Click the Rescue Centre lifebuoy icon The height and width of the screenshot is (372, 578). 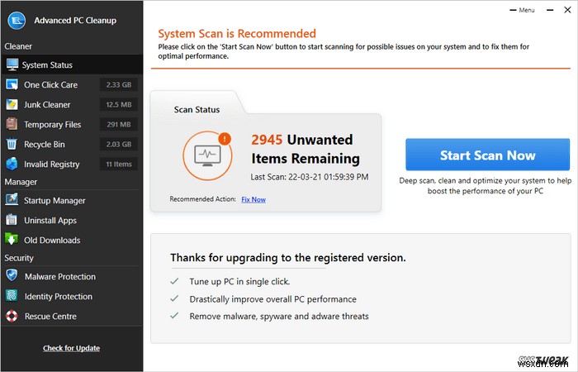[12, 316]
